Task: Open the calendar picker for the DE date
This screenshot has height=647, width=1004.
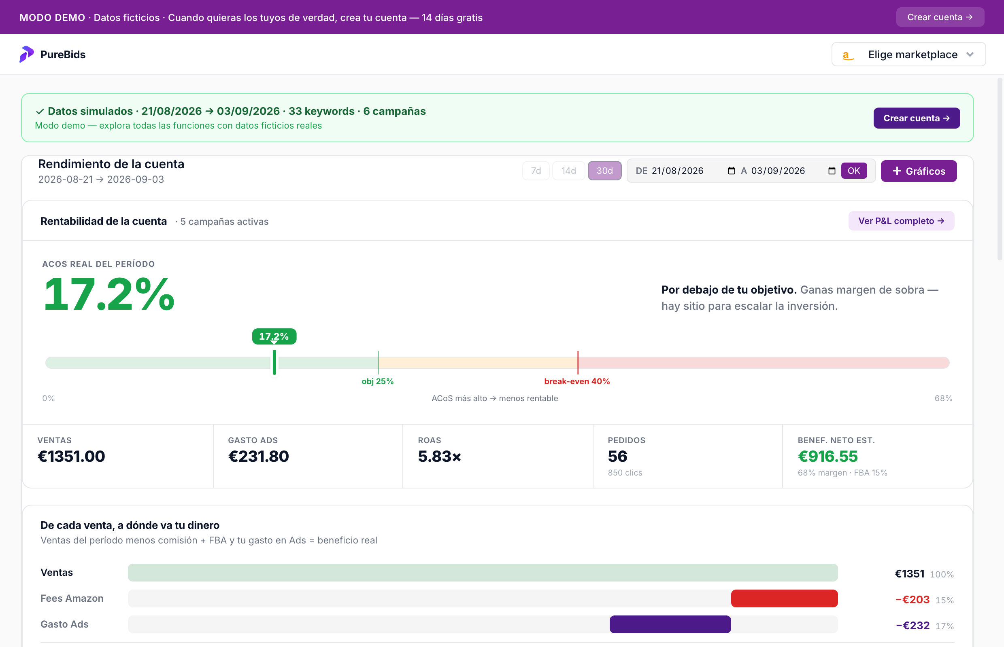Action: [732, 171]
